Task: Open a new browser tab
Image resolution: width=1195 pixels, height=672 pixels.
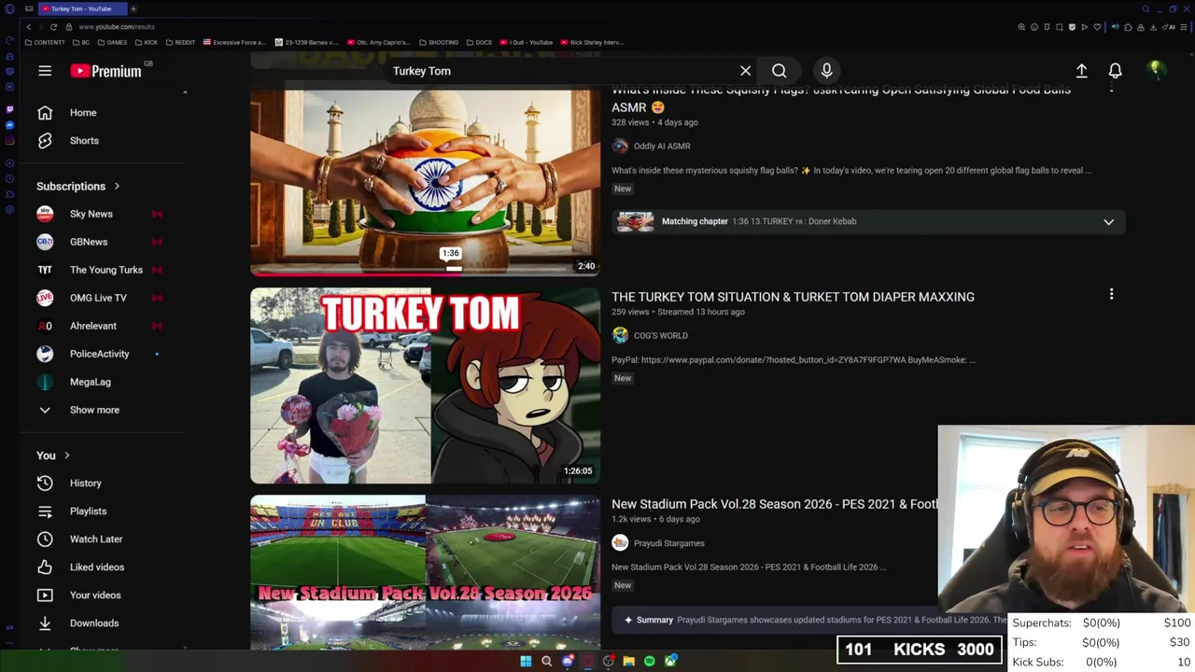Action: pyautogui.click(x=133, y=8)
